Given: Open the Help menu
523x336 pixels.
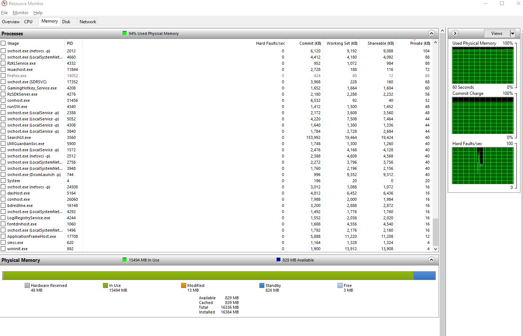Looking at the screenshot, I should pos(38,13).
